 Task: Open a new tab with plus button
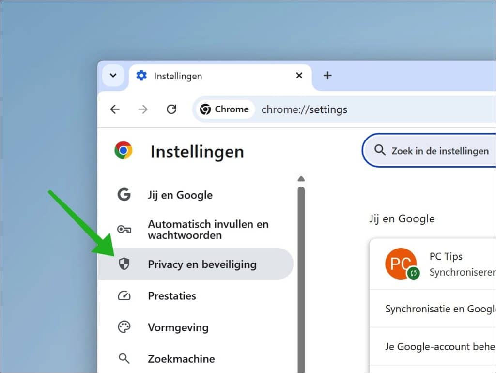[327, 75]
